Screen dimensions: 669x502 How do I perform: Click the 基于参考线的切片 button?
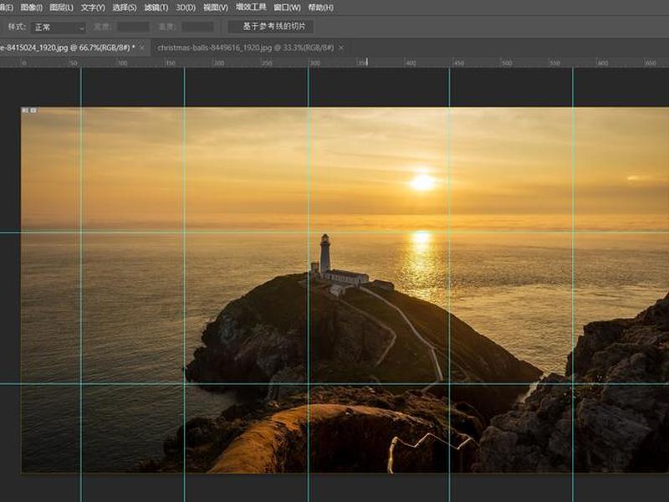coord(271,27)
